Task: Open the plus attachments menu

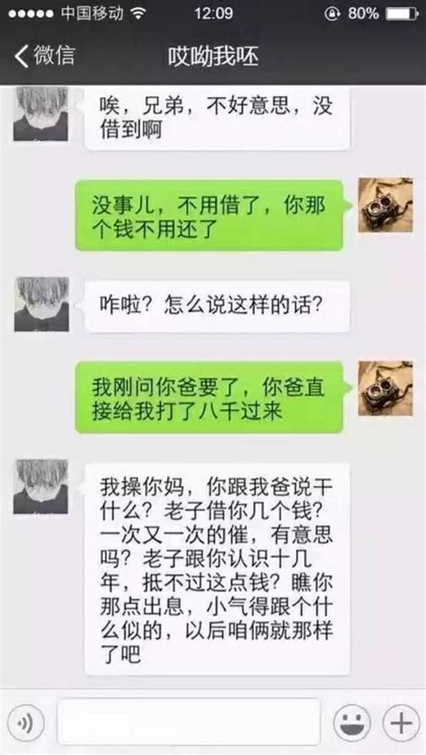Action: [x=401, y=723]
